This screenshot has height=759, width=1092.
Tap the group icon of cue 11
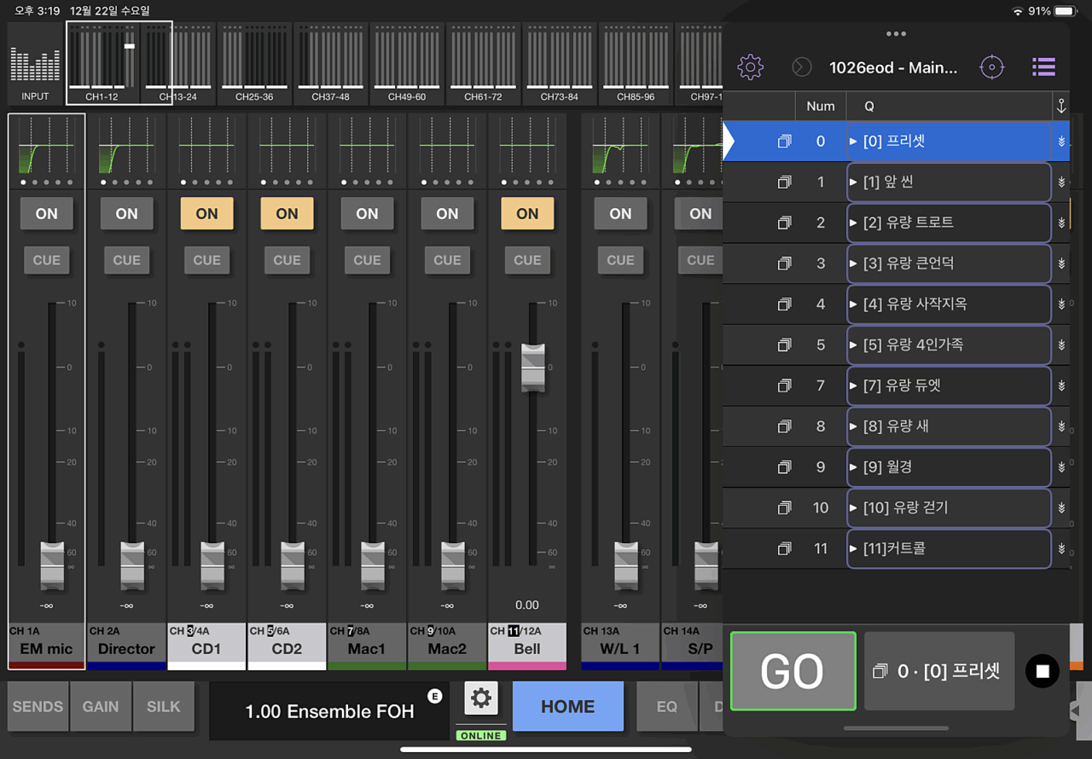(x=784, y=549)
